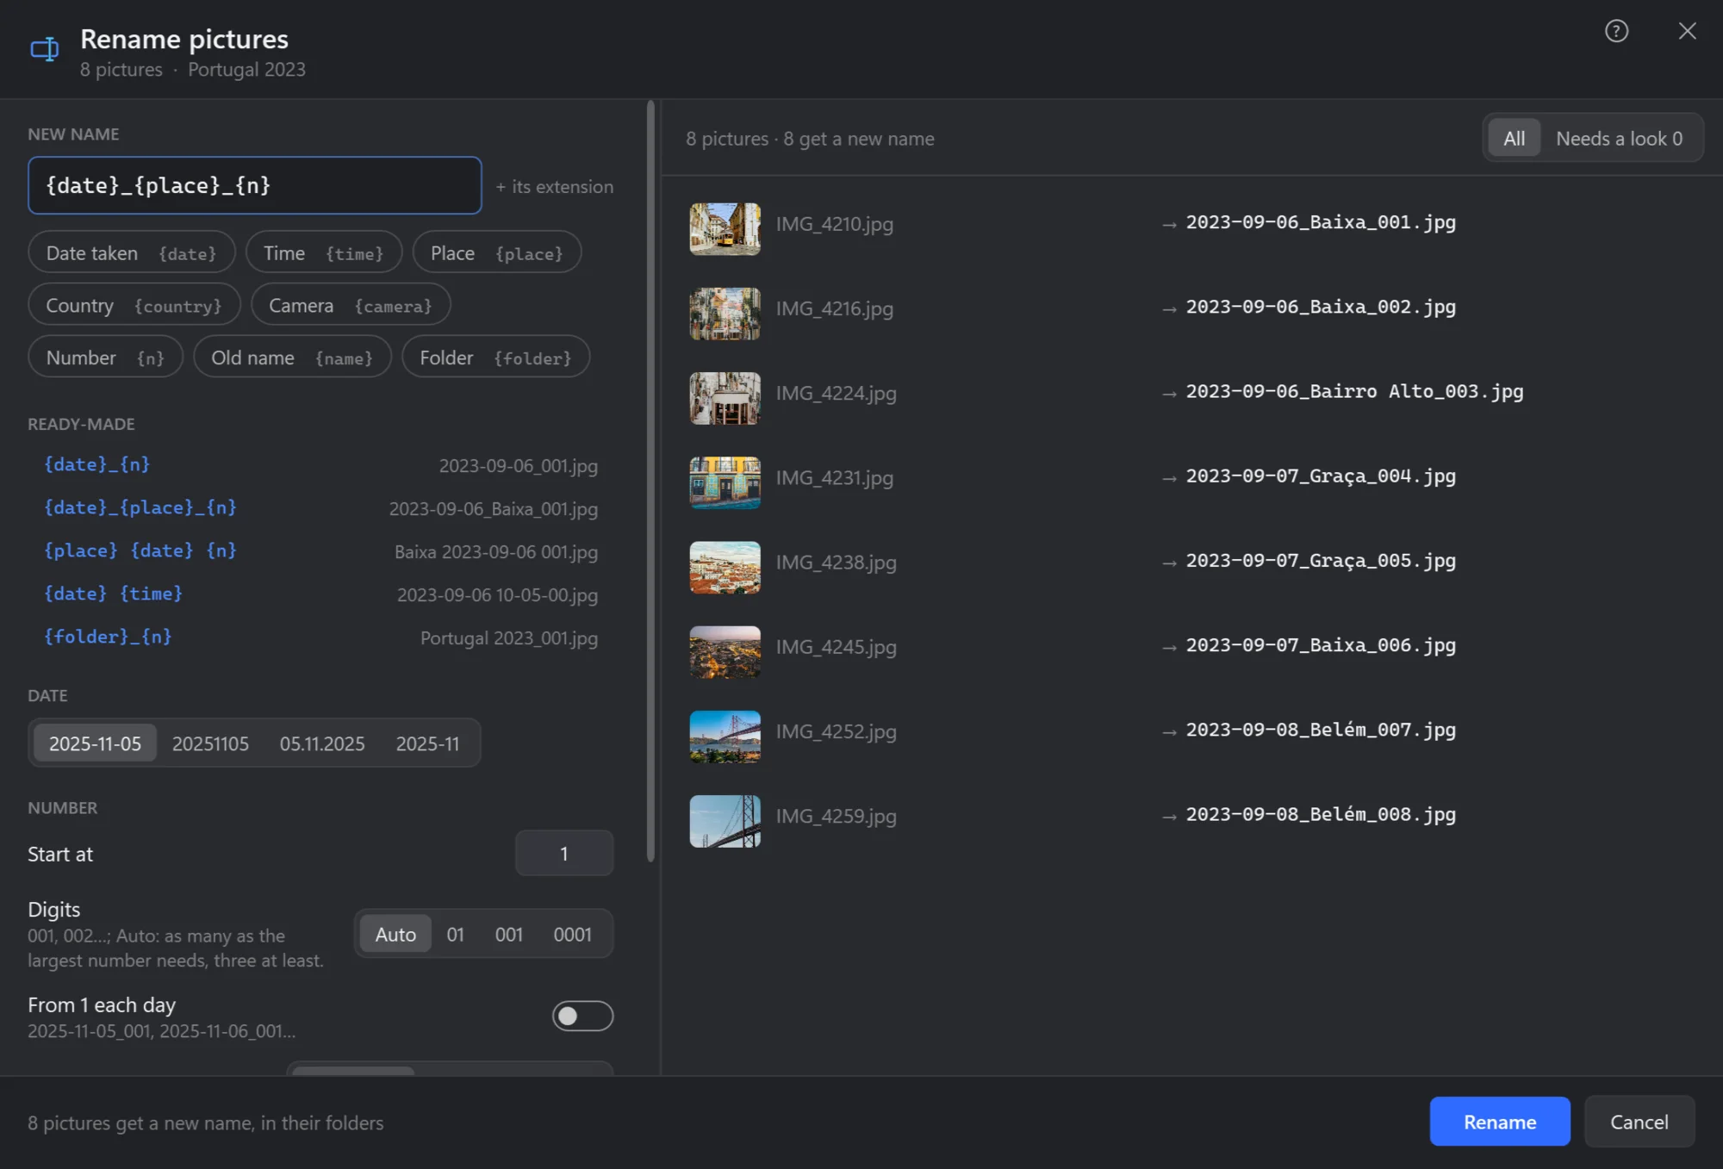Enable From 1 each day switch
Image resolution: width=1723 pixels, height=1169 pixels.
(582, 1016)
